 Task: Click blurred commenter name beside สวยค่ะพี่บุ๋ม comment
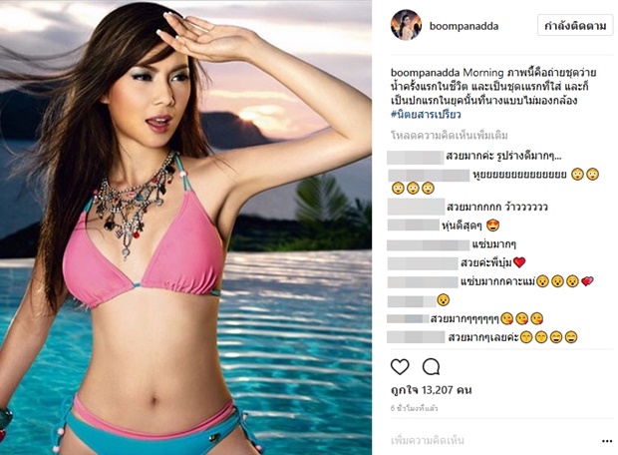tap(423, 263)
